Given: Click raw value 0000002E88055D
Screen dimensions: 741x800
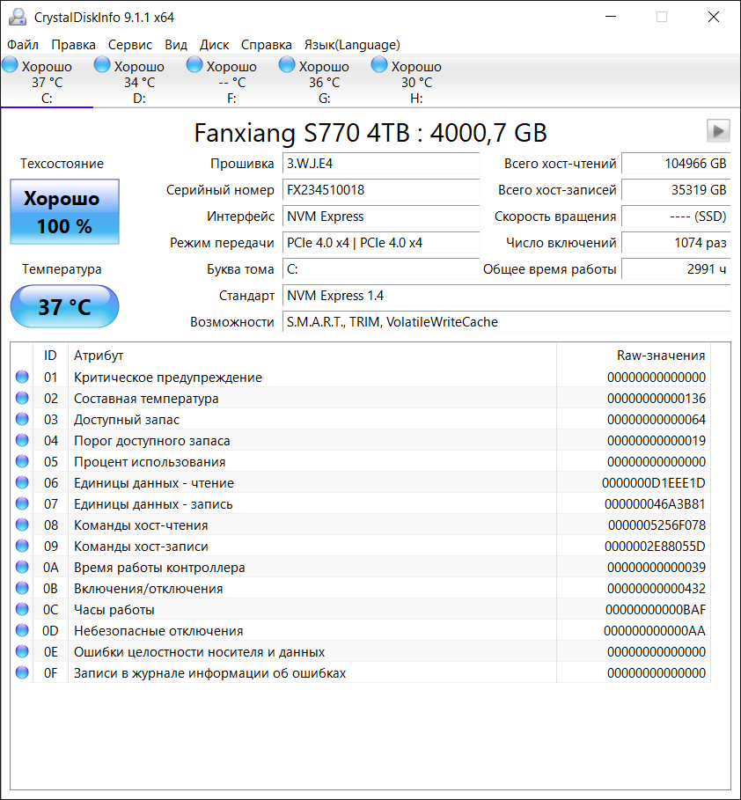Looking at the screenshot, I should click(655, 547).
